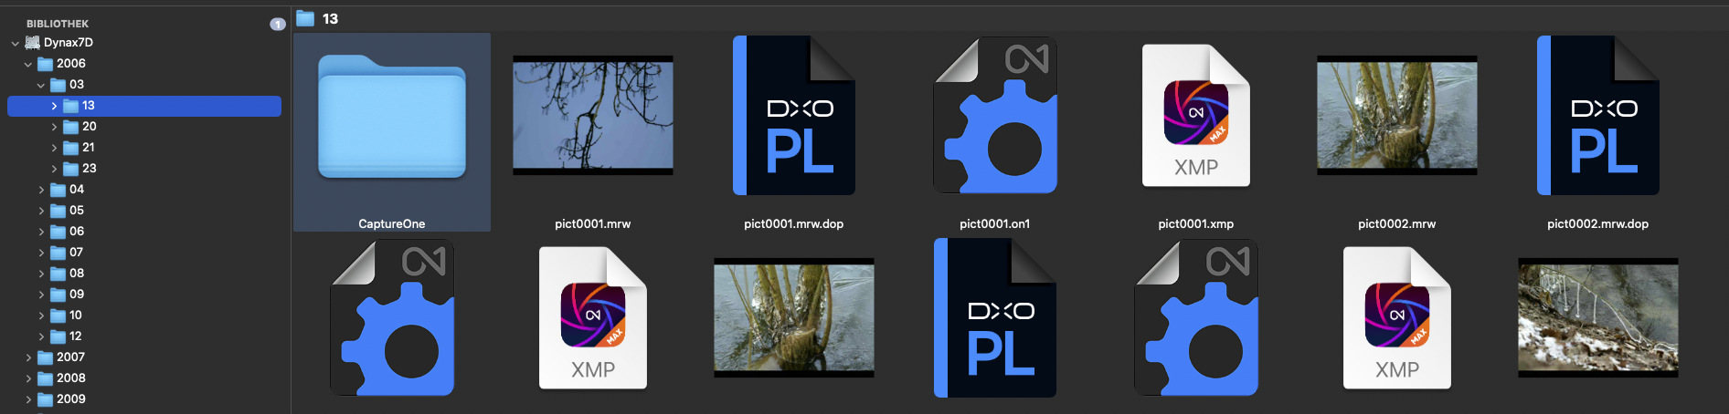
Task: Expand the 09 month folder chevron
Action: tap(41, 295)
